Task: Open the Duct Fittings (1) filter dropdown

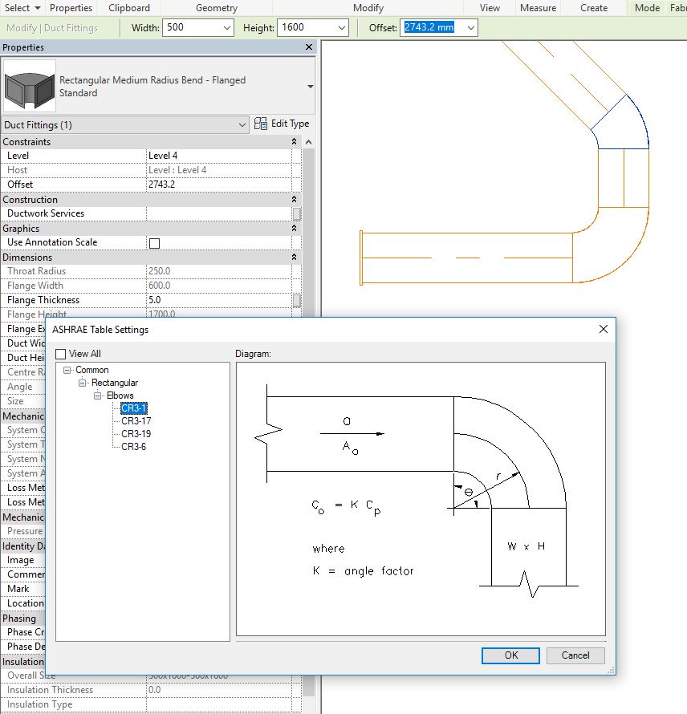Action: (x=242, y=125)
